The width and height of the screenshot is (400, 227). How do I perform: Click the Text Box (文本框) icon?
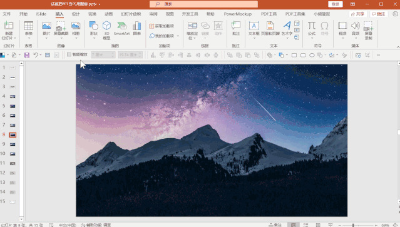click(254, 26)
